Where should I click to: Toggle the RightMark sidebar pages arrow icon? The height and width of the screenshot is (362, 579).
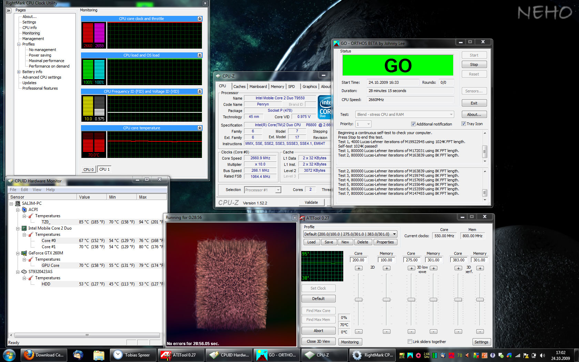9,11
